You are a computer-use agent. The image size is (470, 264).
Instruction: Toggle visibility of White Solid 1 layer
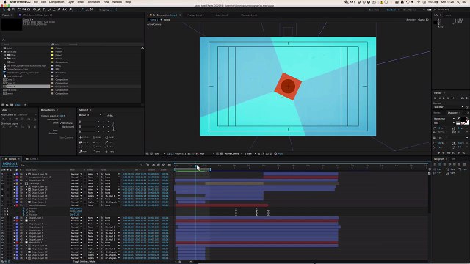tap(2, 243)
